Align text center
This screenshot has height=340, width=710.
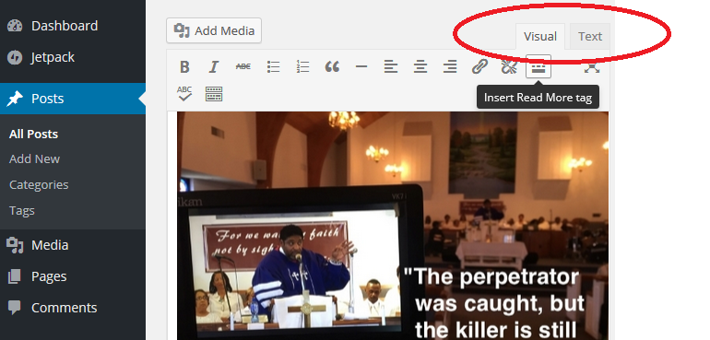(x=420, y=67)
